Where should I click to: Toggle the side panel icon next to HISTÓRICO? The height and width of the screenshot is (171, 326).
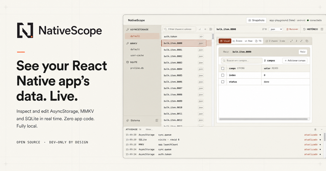[322, 29]
